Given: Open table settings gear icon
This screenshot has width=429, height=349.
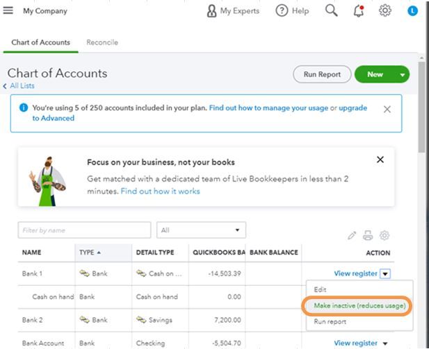Looking at the screenshot, I should coord(384,235).
